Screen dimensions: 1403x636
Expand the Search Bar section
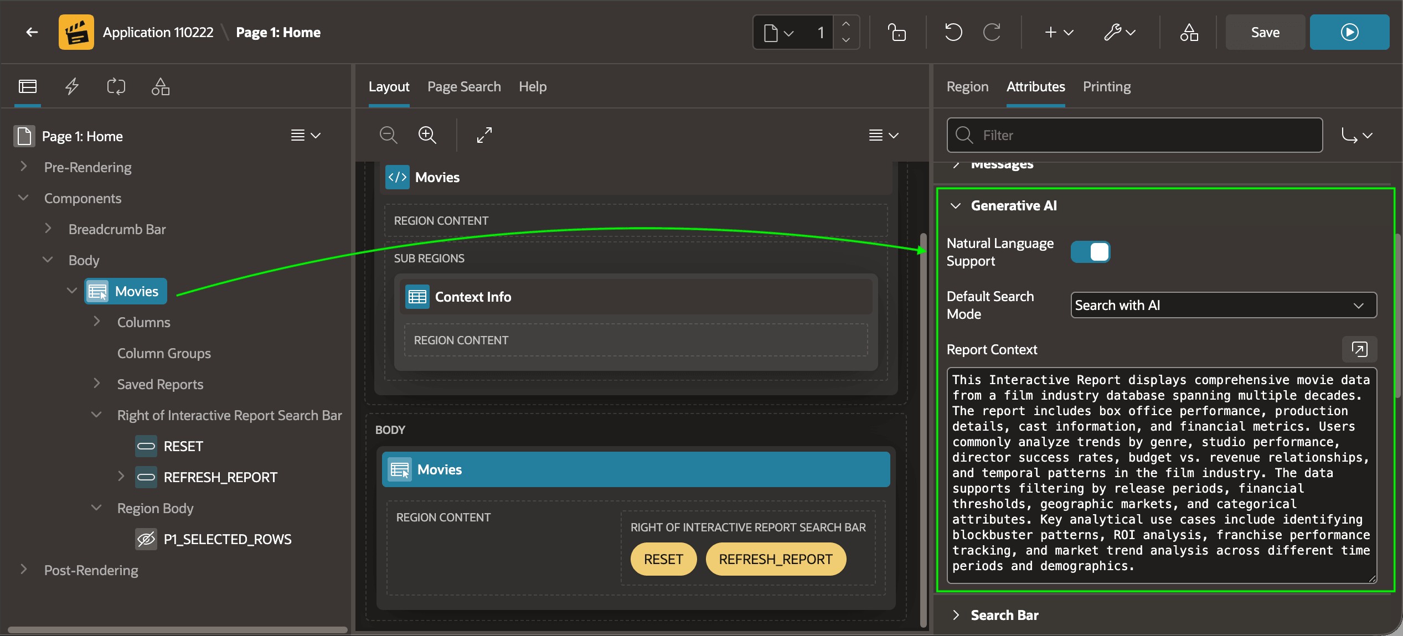(x=956, y=615)
